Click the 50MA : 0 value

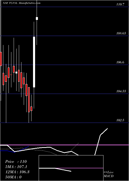click(13, 177)
